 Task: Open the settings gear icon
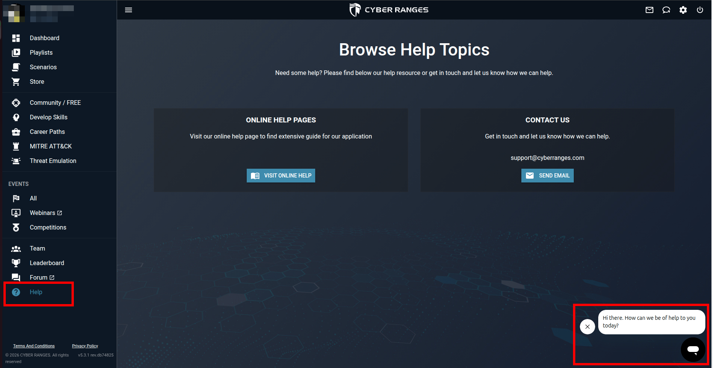(x=683, y=10)
